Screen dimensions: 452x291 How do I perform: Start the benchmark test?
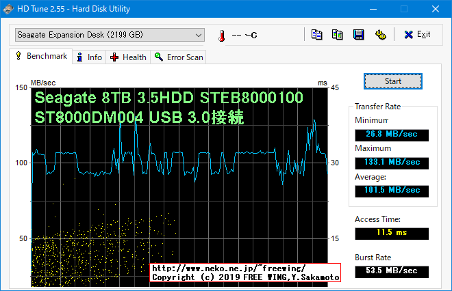click(393, 81)
